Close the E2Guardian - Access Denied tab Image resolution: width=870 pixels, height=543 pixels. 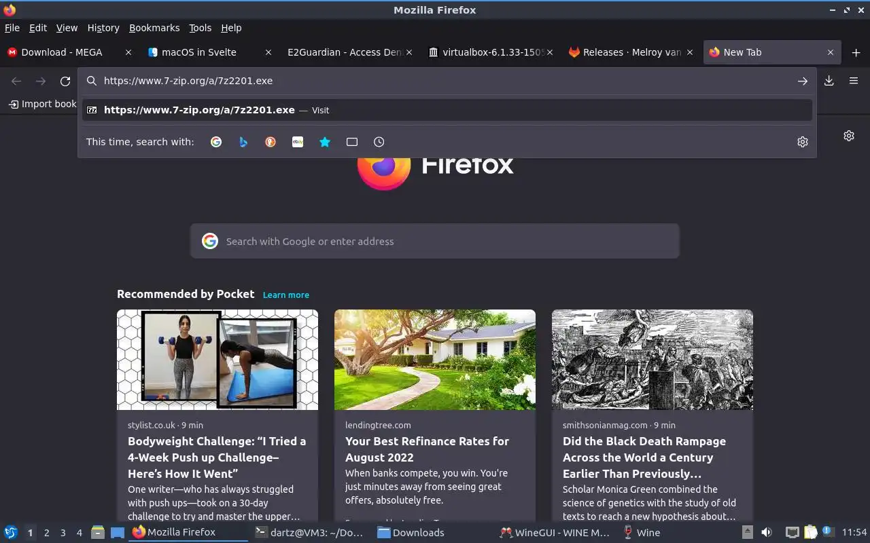coord(408,52)
